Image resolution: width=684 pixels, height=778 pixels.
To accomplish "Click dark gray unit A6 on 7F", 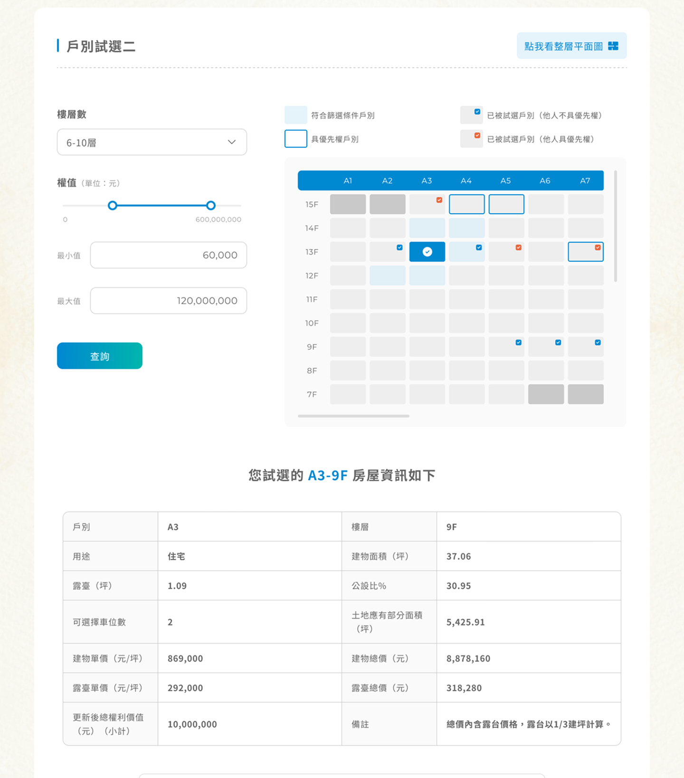I will [546, 394].
